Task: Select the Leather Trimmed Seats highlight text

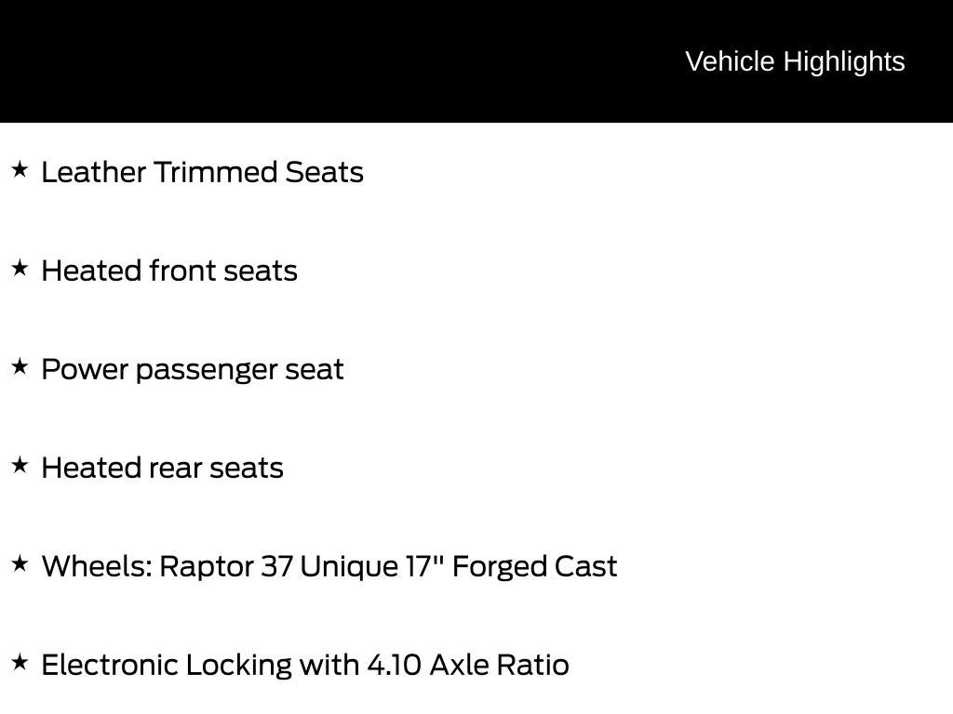Action: tap(202, 172)
